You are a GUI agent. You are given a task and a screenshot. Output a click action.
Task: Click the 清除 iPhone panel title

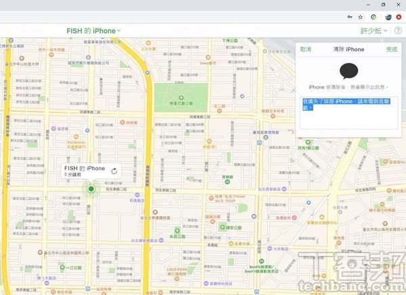348,49
